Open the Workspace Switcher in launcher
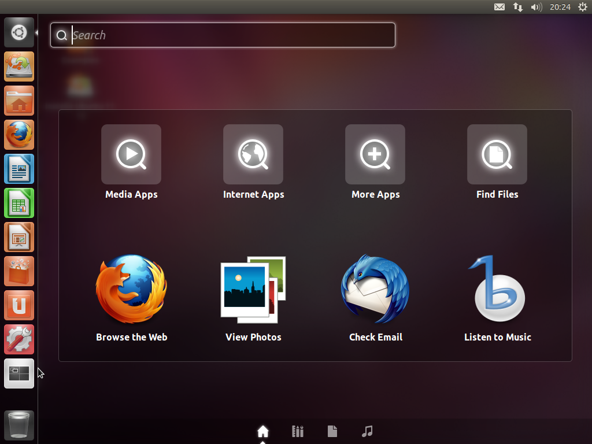Viewport: 592px width, 444px height. [19, 373]
